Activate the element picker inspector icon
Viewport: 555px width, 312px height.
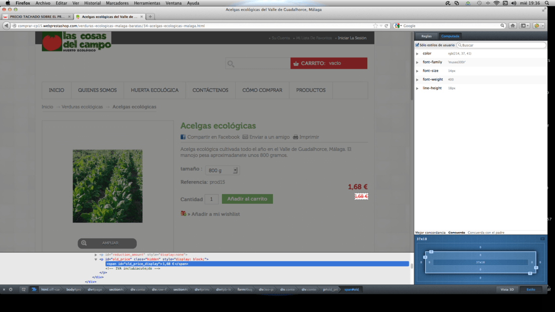[23, 289]
